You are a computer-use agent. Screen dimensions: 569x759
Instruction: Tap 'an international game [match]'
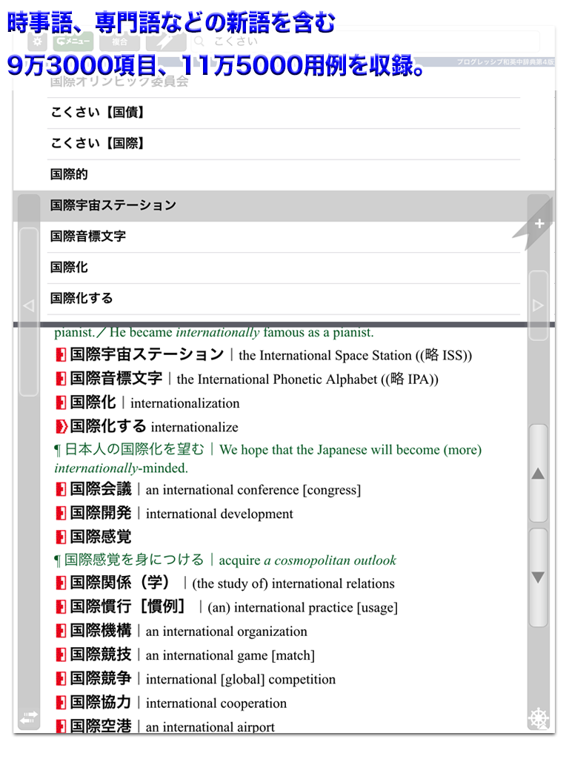(230, 656)
